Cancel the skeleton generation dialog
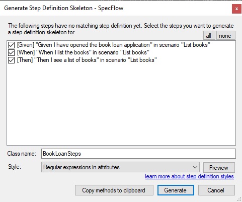242x202 pixels. click(216, 190)
